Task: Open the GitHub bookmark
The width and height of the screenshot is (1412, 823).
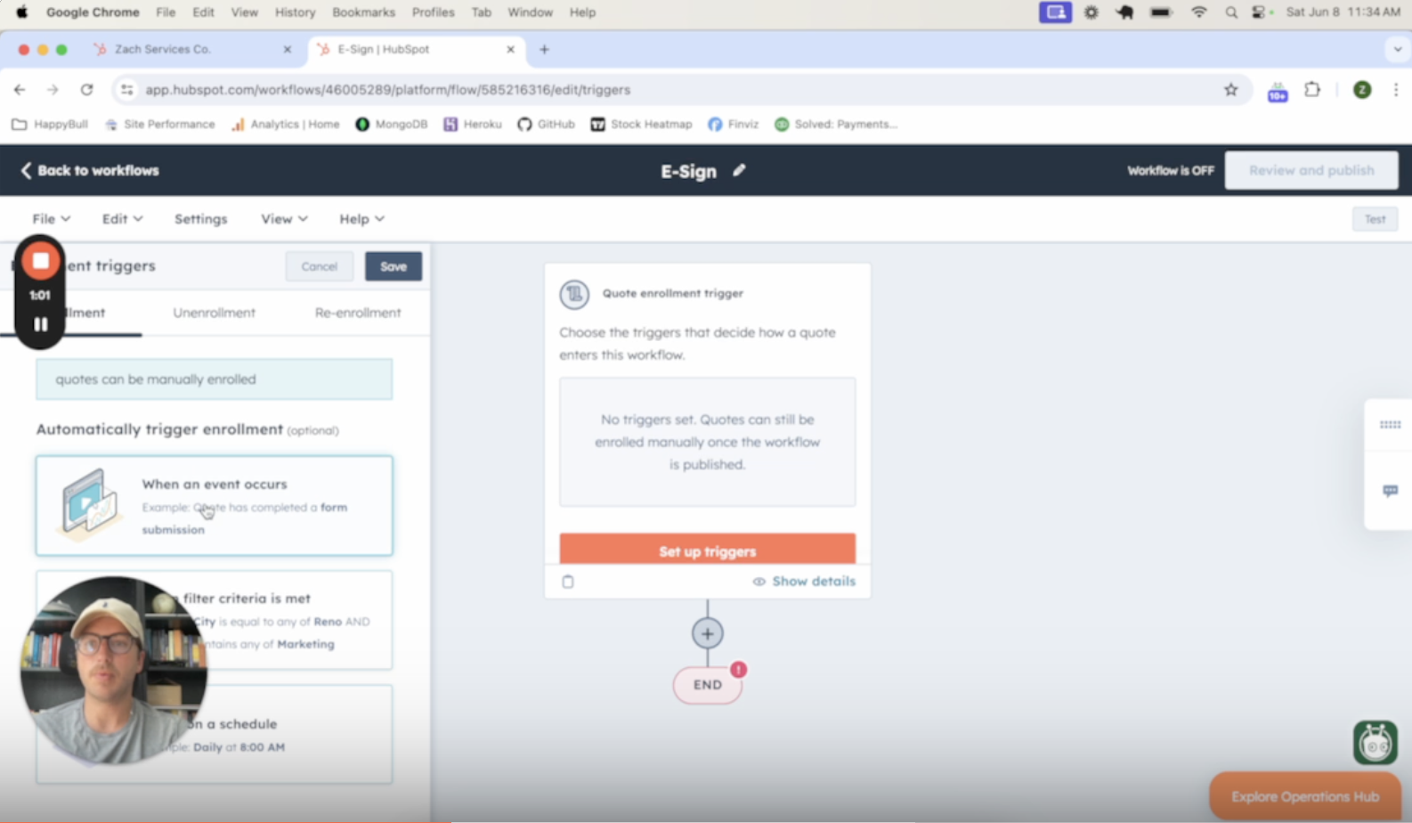Action: [x=546, y=124]
